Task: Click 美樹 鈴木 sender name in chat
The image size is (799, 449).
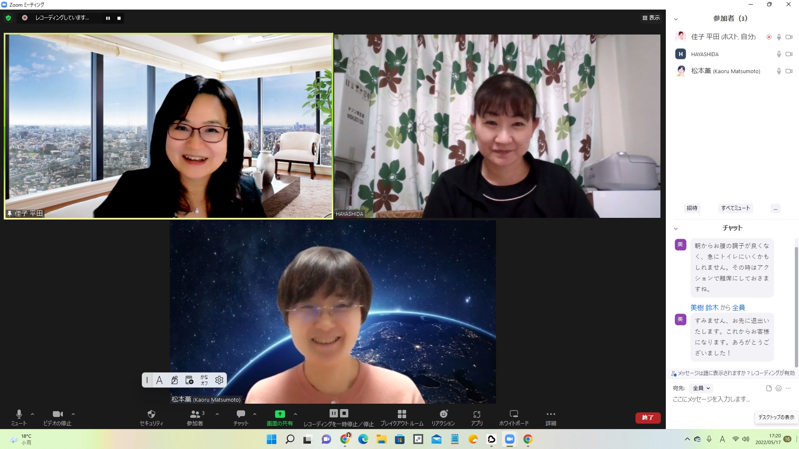Action: [705, 308]
